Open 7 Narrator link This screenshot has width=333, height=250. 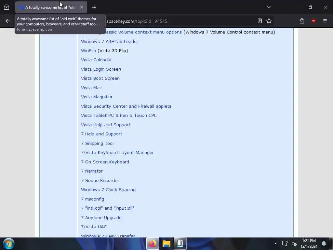[92, 171]
